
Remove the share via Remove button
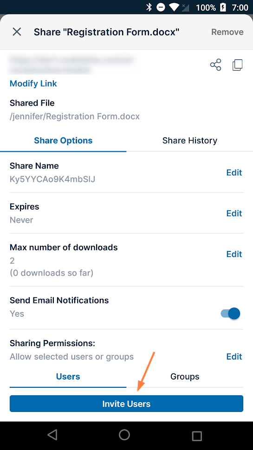pyautogui.click(x=227, y=32)
